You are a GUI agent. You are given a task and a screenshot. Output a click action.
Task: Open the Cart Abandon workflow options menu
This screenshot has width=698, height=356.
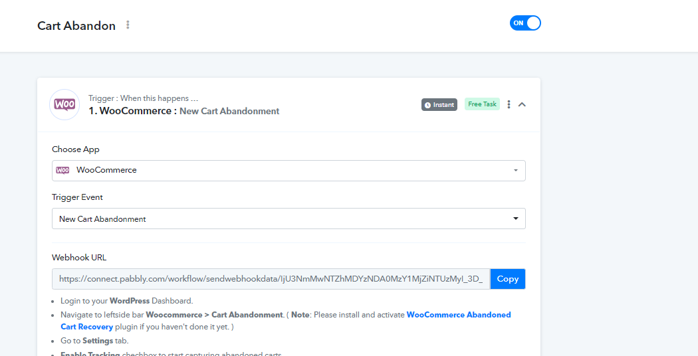click(x=128, y=25)
